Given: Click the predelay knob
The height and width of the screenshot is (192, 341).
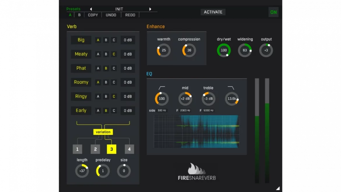Looking at the screenshot, I should pos(103,171).
